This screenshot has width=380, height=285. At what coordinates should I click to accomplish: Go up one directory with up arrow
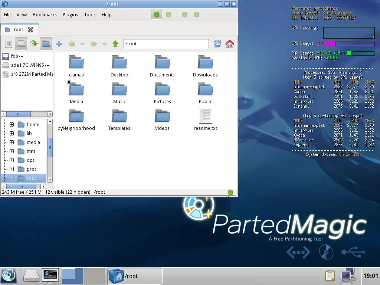click(115, 44)
